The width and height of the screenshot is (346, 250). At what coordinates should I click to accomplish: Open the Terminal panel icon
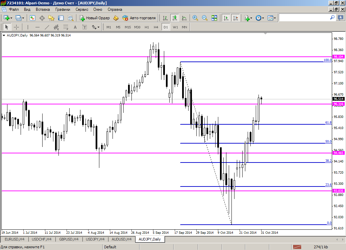click(61, 18)
